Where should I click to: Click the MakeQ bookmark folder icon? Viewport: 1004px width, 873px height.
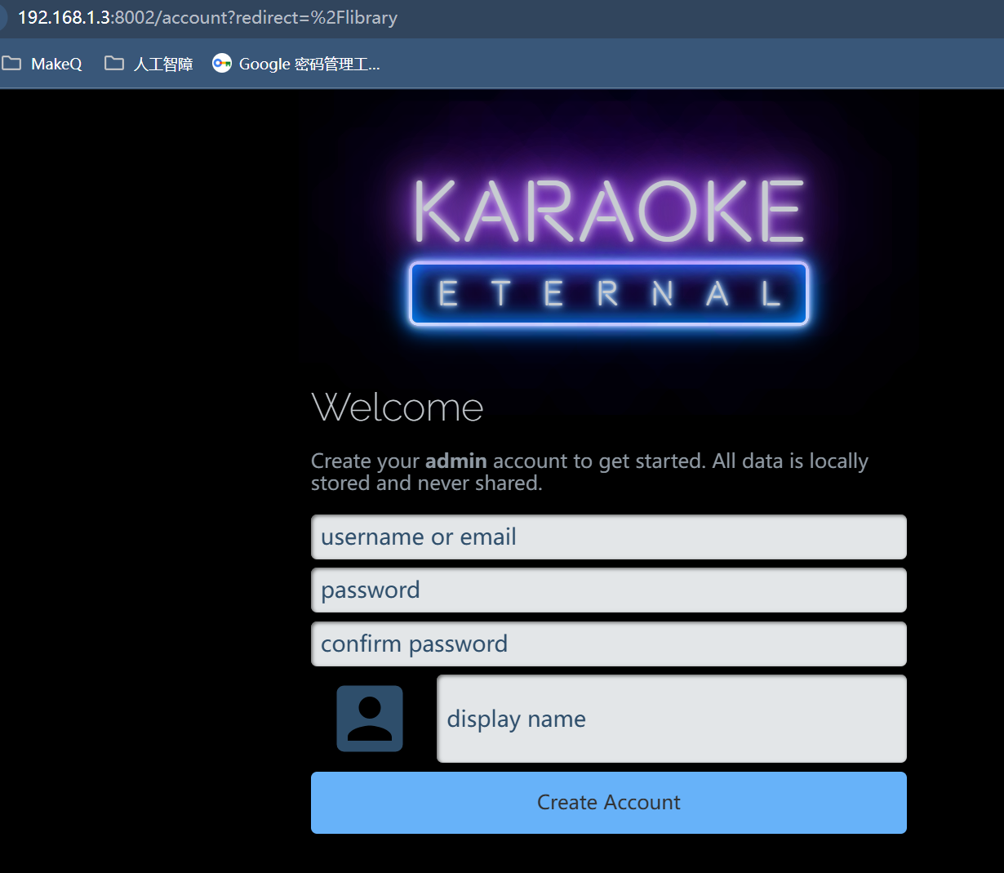tap(11, 63)
